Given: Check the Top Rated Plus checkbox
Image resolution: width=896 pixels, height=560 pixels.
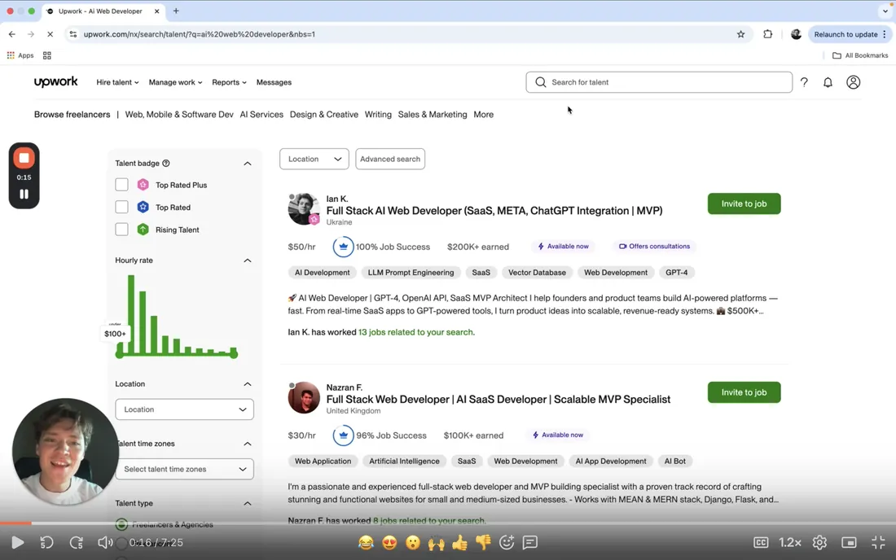Looking at the screenshot, I should point(121,185).
